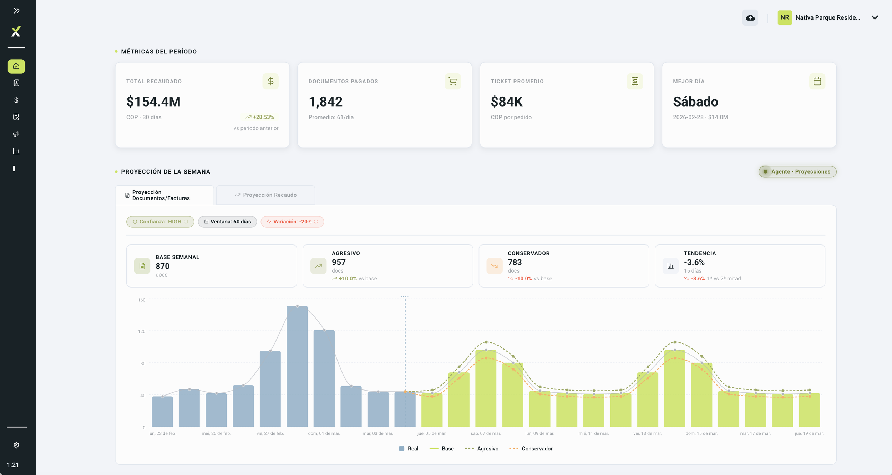Click the blue bar for lun, 23 de feb.
892x475 pixels.
coord(162,412)
